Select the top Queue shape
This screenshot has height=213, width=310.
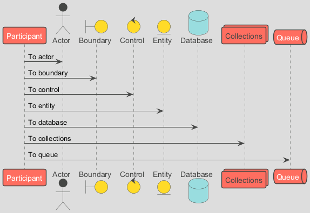290,37
